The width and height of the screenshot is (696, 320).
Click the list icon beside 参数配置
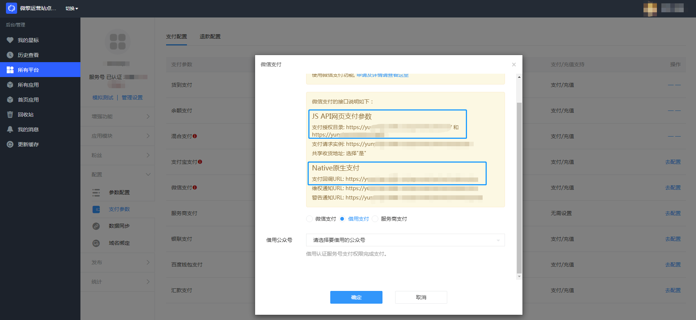pos(96,192)
